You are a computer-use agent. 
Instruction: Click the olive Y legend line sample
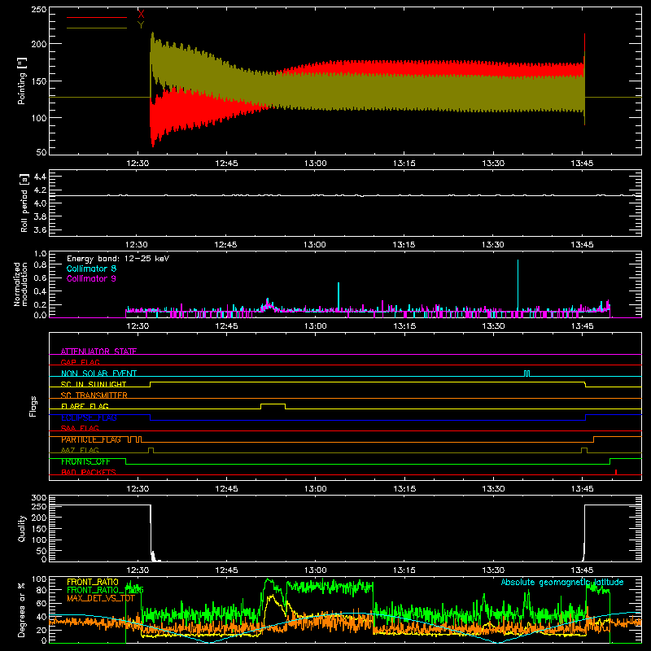(x=97, y=28)
